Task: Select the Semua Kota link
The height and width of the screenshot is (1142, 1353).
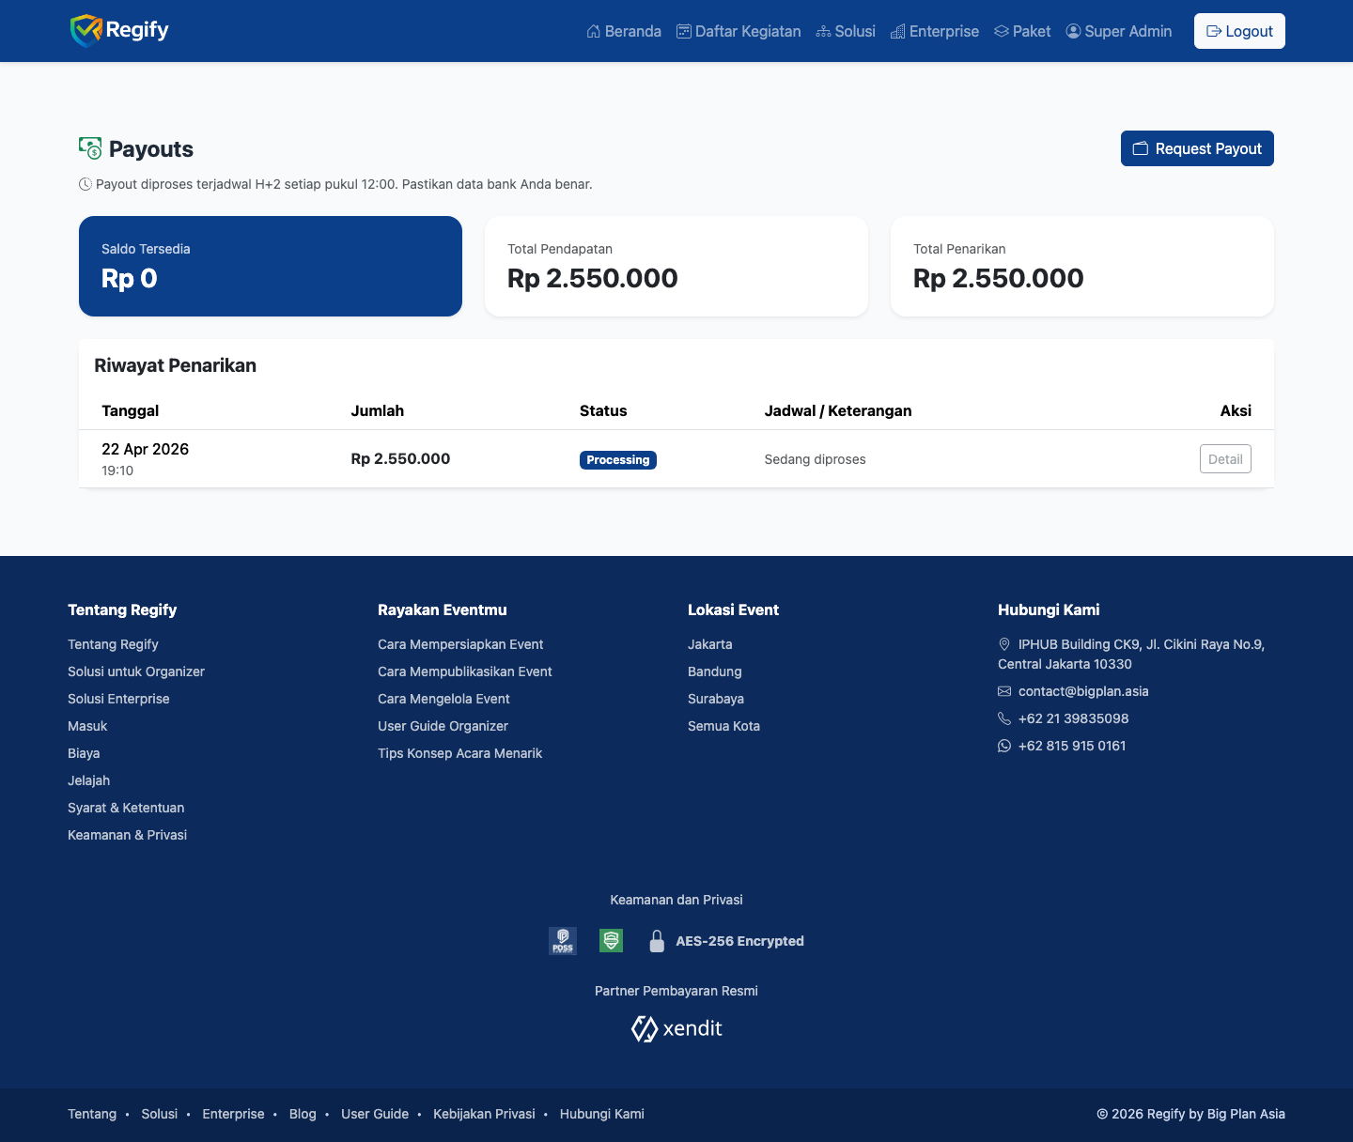Action: pyautogui.click(x=723, y=726)
